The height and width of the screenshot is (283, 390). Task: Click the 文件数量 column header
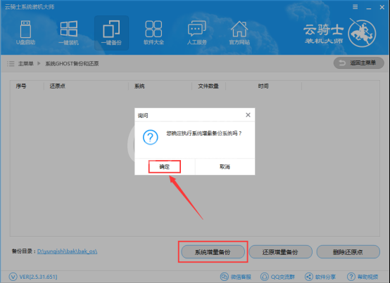208,86
